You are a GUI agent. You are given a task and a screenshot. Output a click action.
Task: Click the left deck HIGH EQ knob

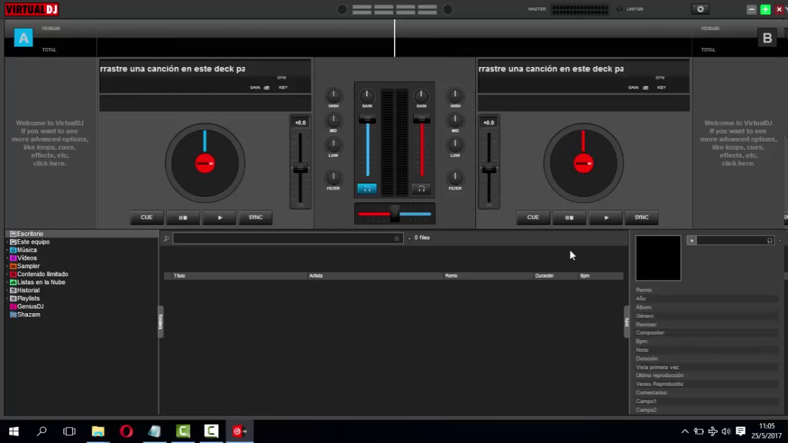point(333,95)
